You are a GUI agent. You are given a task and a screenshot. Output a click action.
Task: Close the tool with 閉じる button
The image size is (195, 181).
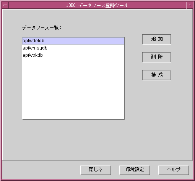pyautogui.click(x=96, y=170)
